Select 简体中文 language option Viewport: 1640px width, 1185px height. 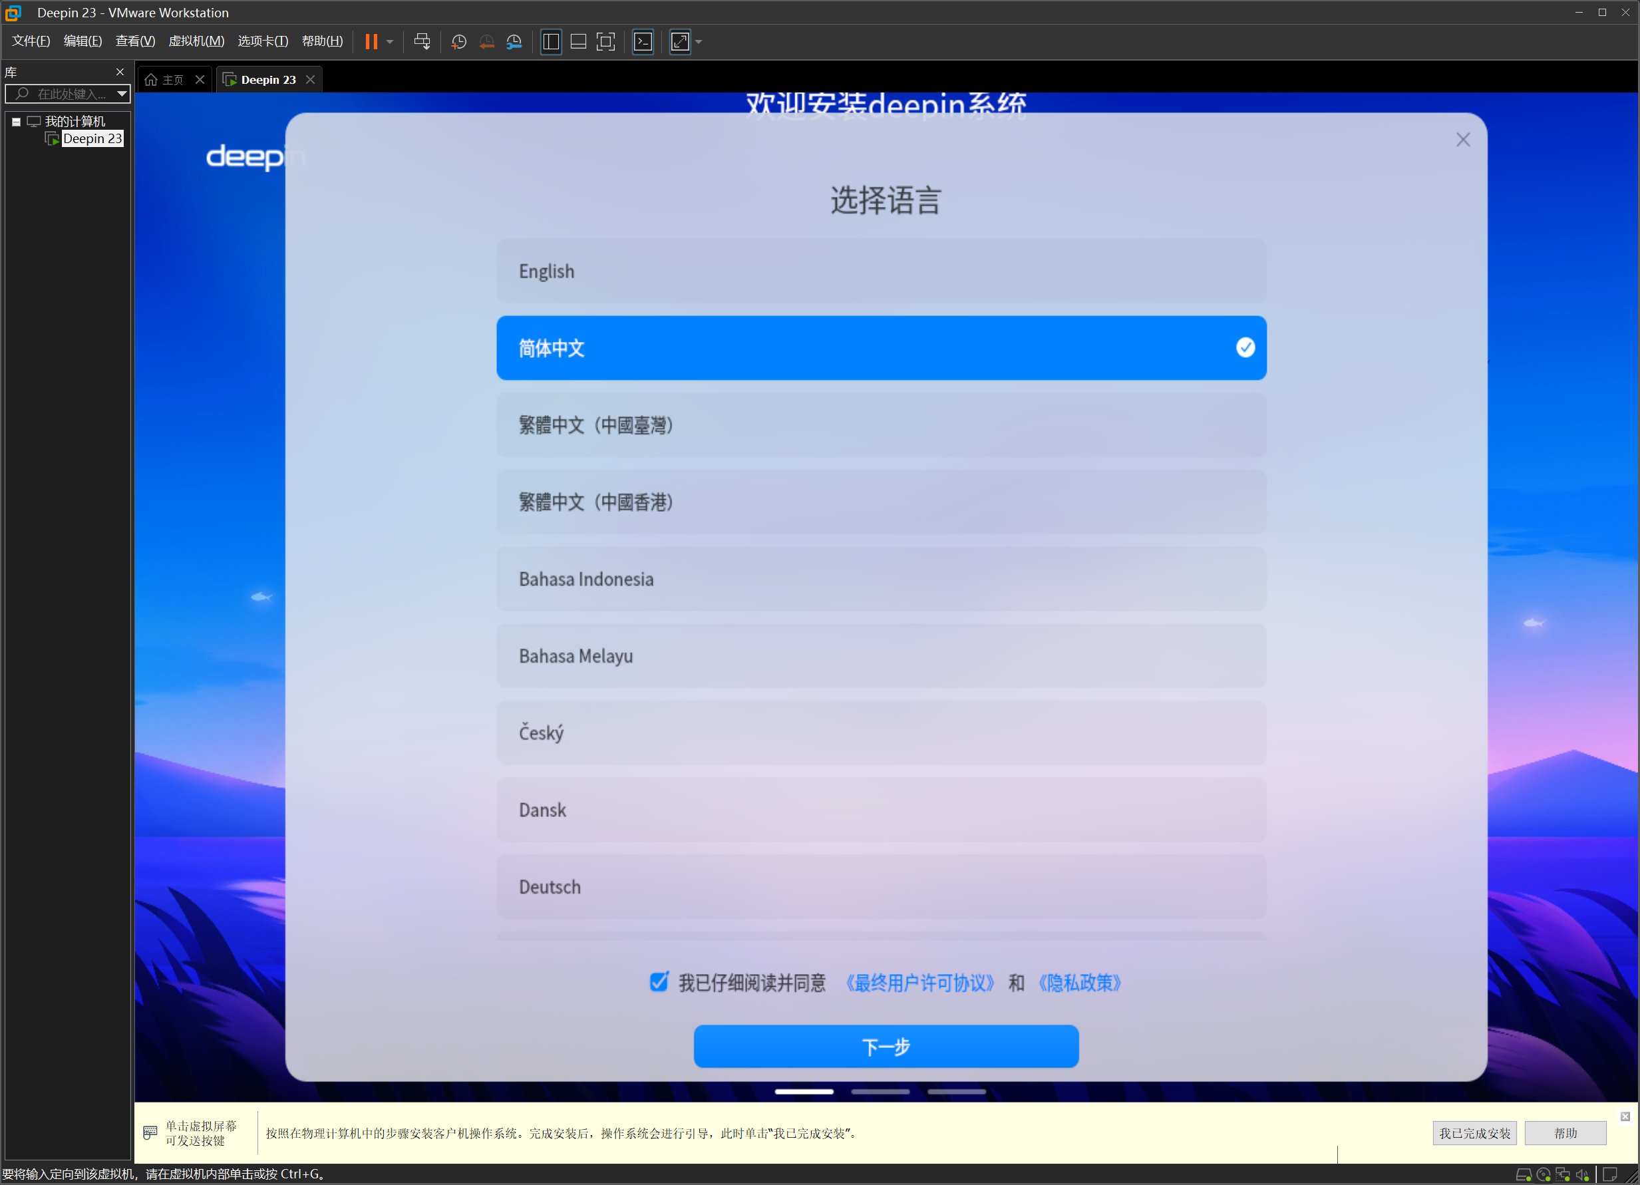click(x=881, y=348)
